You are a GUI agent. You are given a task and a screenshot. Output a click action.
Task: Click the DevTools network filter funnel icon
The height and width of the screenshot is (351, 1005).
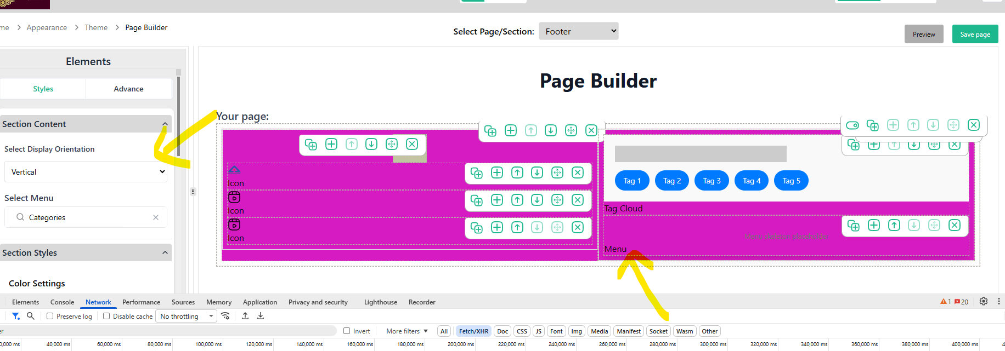click(x=16, y=316)
